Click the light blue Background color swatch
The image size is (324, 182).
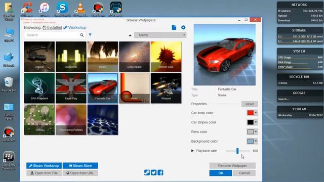pos(250,142)
